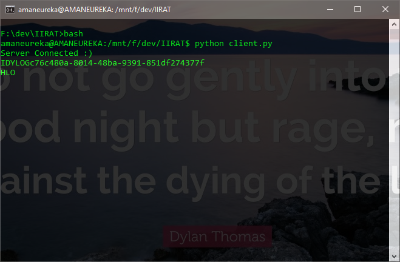Viewport: 400px width, 262px height.
Task: Click the scrollbar up arrow
Action: [394, 24]
